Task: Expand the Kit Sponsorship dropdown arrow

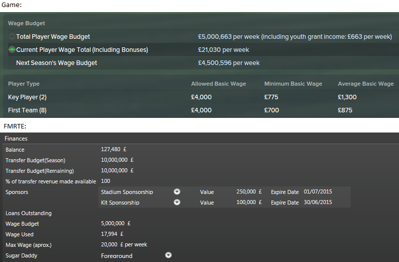Action: point(177,203)
